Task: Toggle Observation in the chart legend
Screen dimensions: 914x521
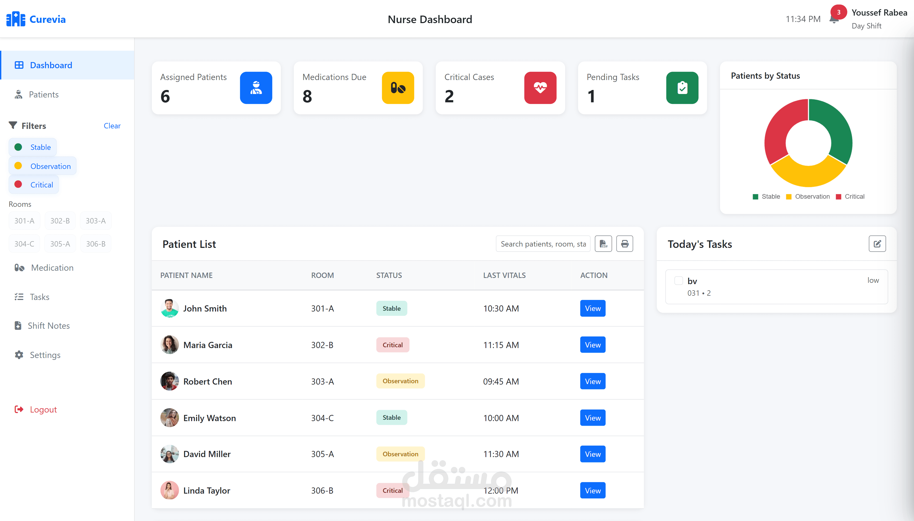Action: point(808,196)
